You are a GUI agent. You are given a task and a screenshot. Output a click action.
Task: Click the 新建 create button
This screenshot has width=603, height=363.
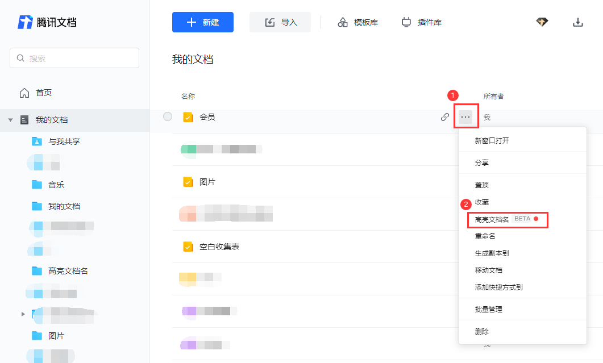tap(203, 22)
